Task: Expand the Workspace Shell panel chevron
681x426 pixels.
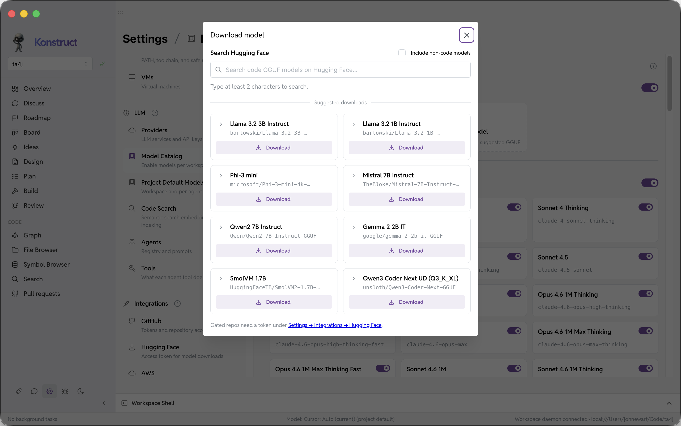Action: tap(669, 403)
